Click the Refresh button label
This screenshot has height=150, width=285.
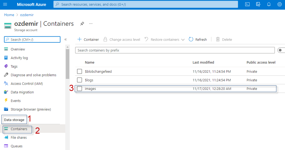201,39
